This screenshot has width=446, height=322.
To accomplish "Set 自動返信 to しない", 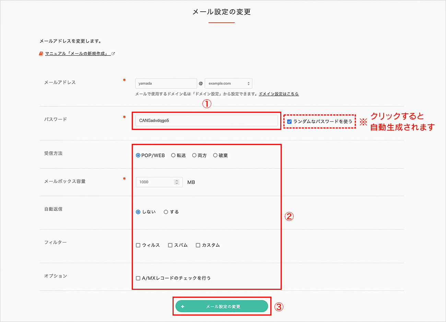I will click(x=138, y=212).
